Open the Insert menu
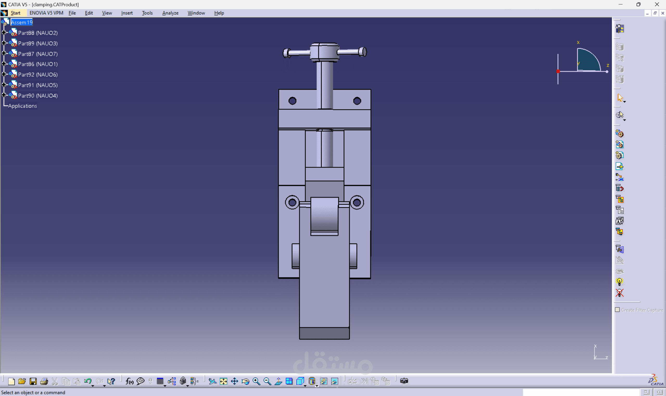This screenshot has height=396, width=666. coord(127,13)
